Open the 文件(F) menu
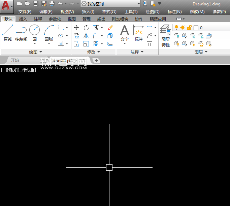Viewport: 230px width, 206px height. coord(25,11)
